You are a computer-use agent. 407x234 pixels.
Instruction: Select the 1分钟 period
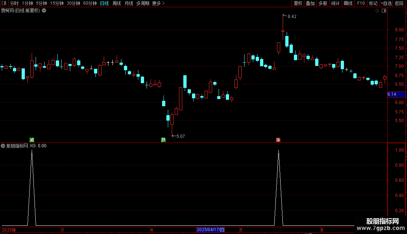(27, 3)
